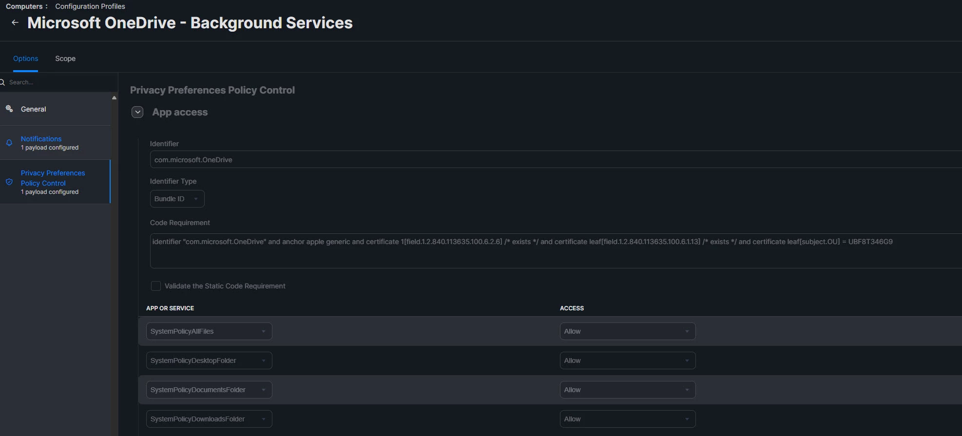Viewport: 962px width, 436px height.
Task: Click the Privacy Preferences Policy Control heading
Action: tap(212, 90)
